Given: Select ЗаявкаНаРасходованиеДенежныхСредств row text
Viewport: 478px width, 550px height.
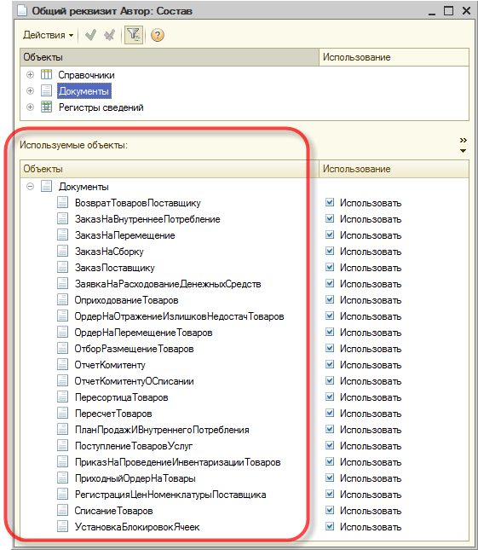Looking at the screenshot, I should click(168, 284).
